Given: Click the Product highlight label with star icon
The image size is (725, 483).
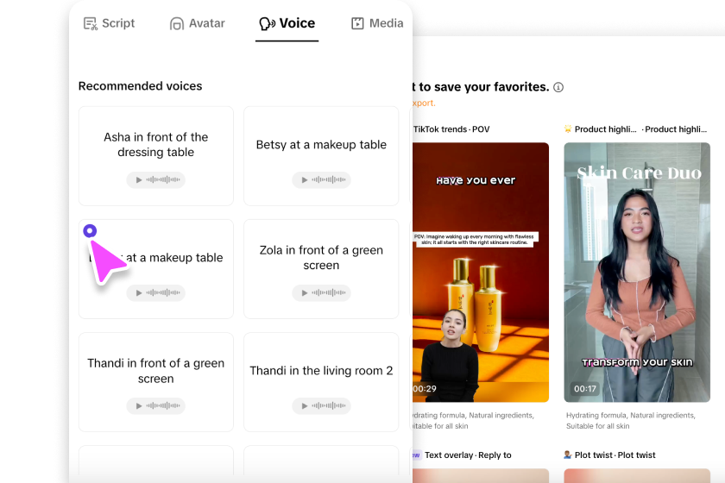Looking at the screenshot, I should (x=635, y=129).
